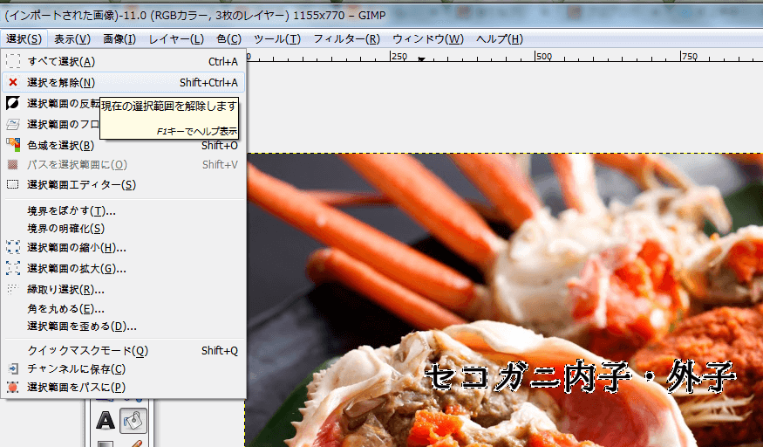
Task: Click the セコガニ内子・外子 text on canvas
Action: click(581, 376)
